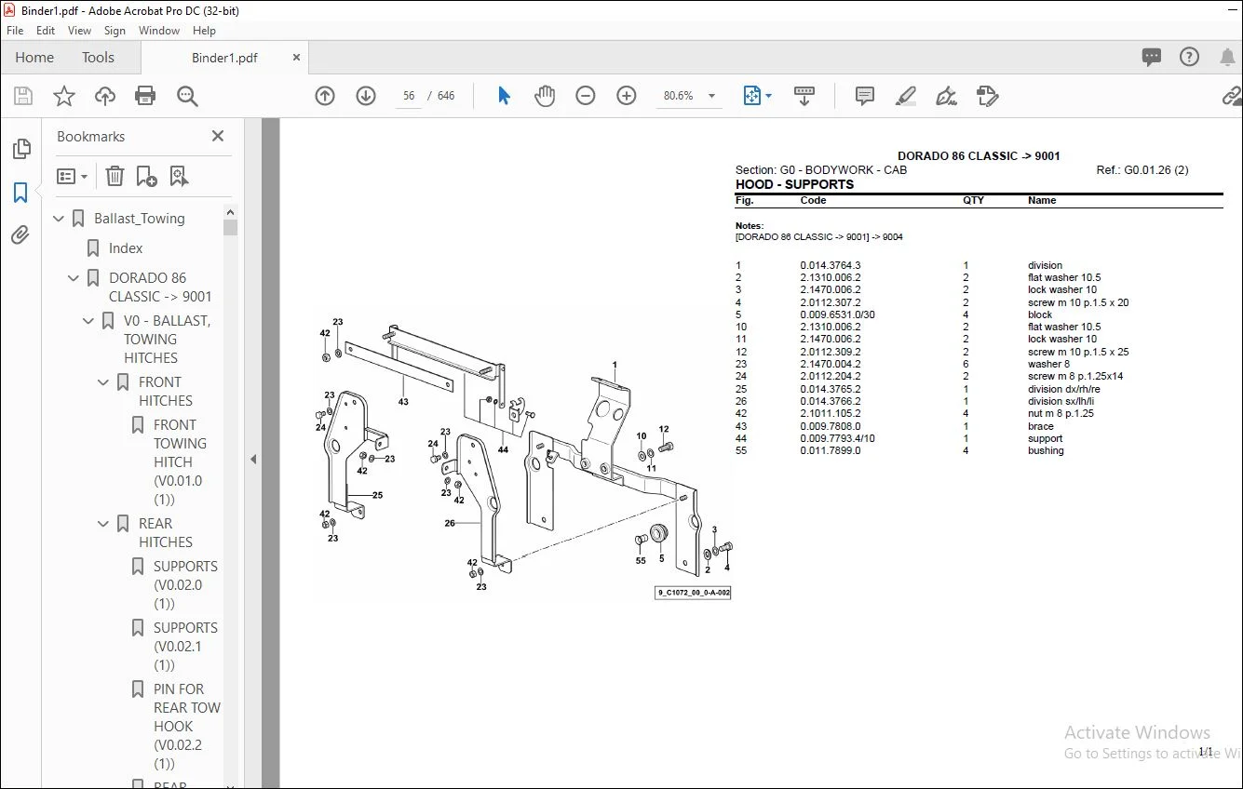Open the Help menu

pos(204,31)
